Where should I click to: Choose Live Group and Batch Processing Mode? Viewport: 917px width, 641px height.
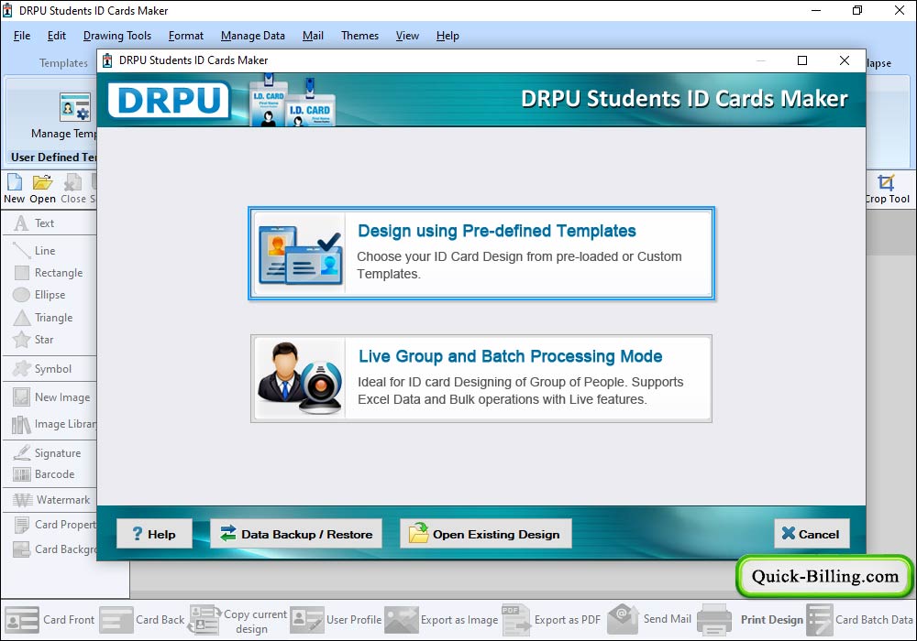click(x=481, y=378)
